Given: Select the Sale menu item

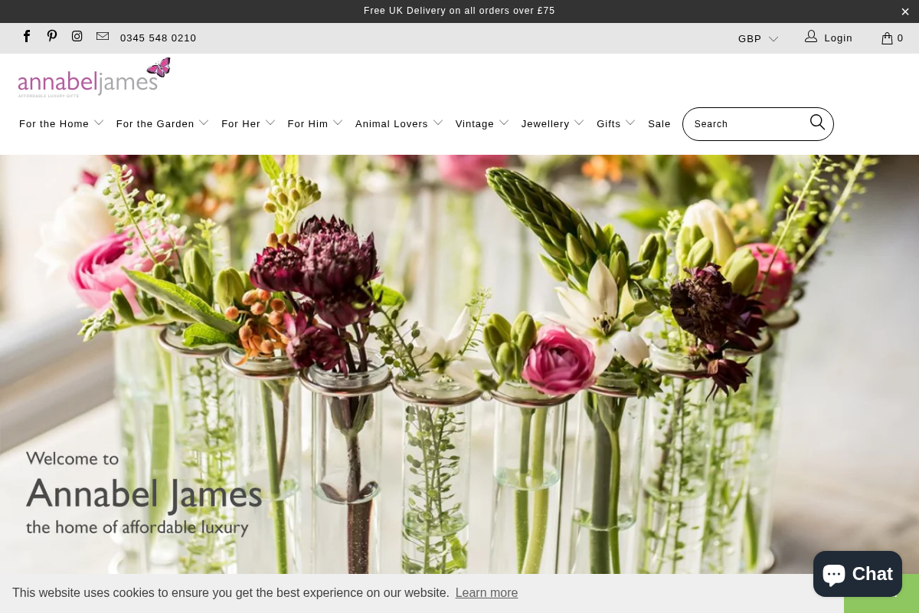Looking at the screenshot, I should click(x=659, y=123).
